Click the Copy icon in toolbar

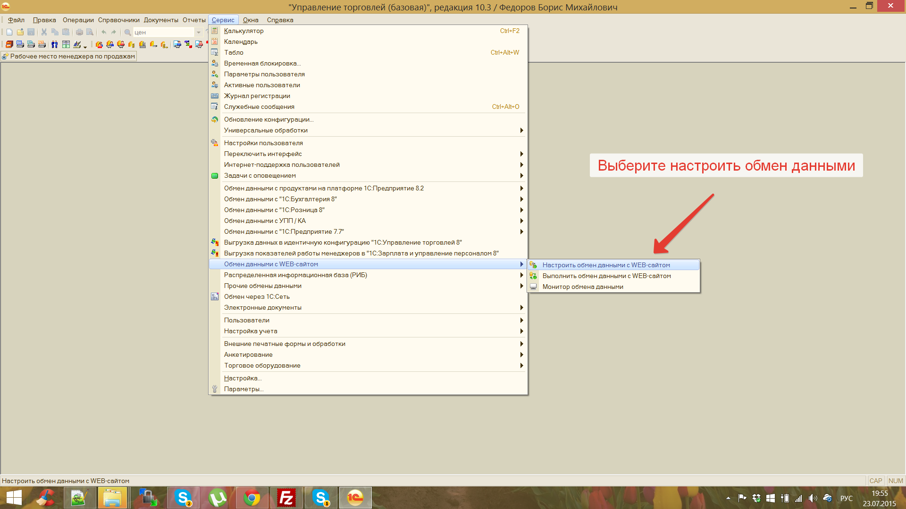(x=55, y=32)
